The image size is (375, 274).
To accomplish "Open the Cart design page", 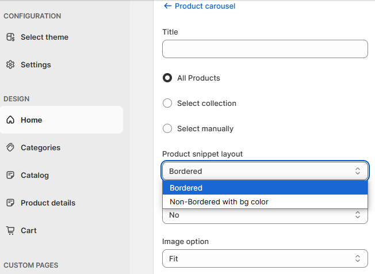I will tap(29, 230).
